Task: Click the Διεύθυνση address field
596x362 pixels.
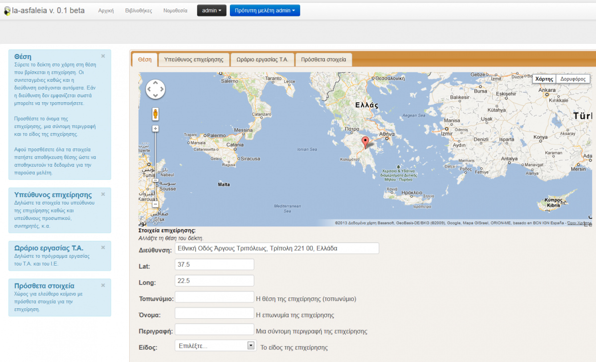Action: click(277, 248)
